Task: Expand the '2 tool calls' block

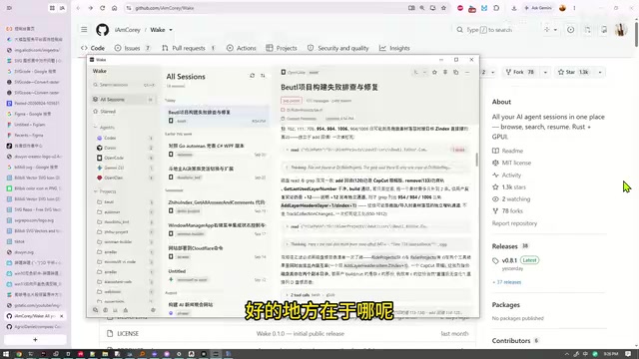Action: pyautogui.click(x=375, y=295)
